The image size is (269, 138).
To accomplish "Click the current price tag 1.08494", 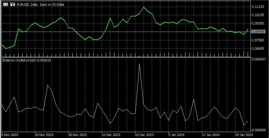I will [x=258, y=32].
